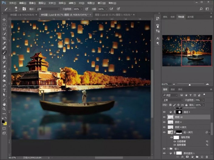This screenshot has width=214, height=160.
Task: Toggle visibility of 动感模糊 filter
Action: (175, 141)
